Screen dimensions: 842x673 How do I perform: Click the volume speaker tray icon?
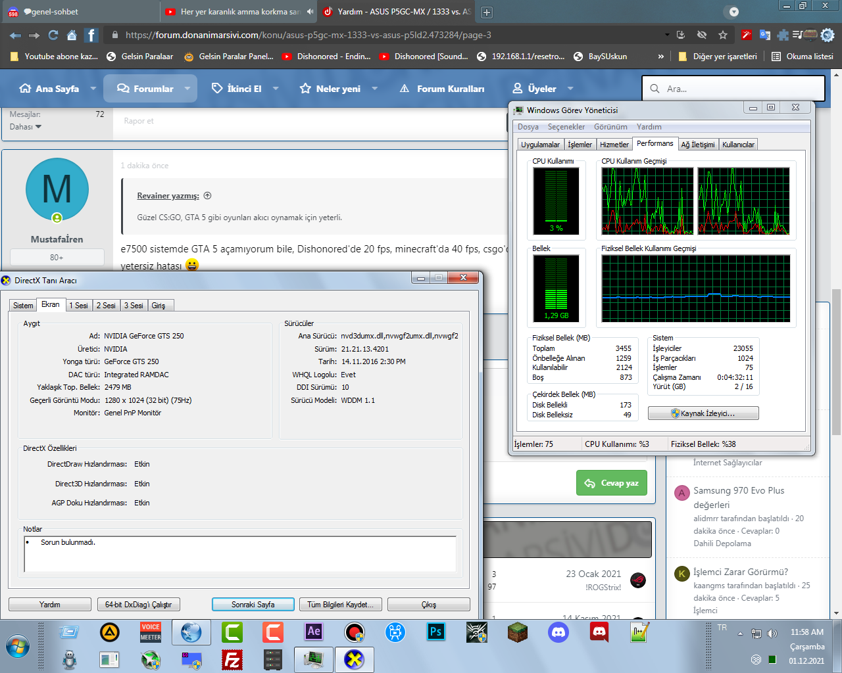[x=772, y=634]
